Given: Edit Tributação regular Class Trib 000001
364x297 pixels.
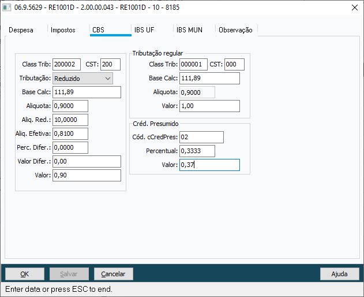Looking at the screenshot, I should (x=193, y=64).
